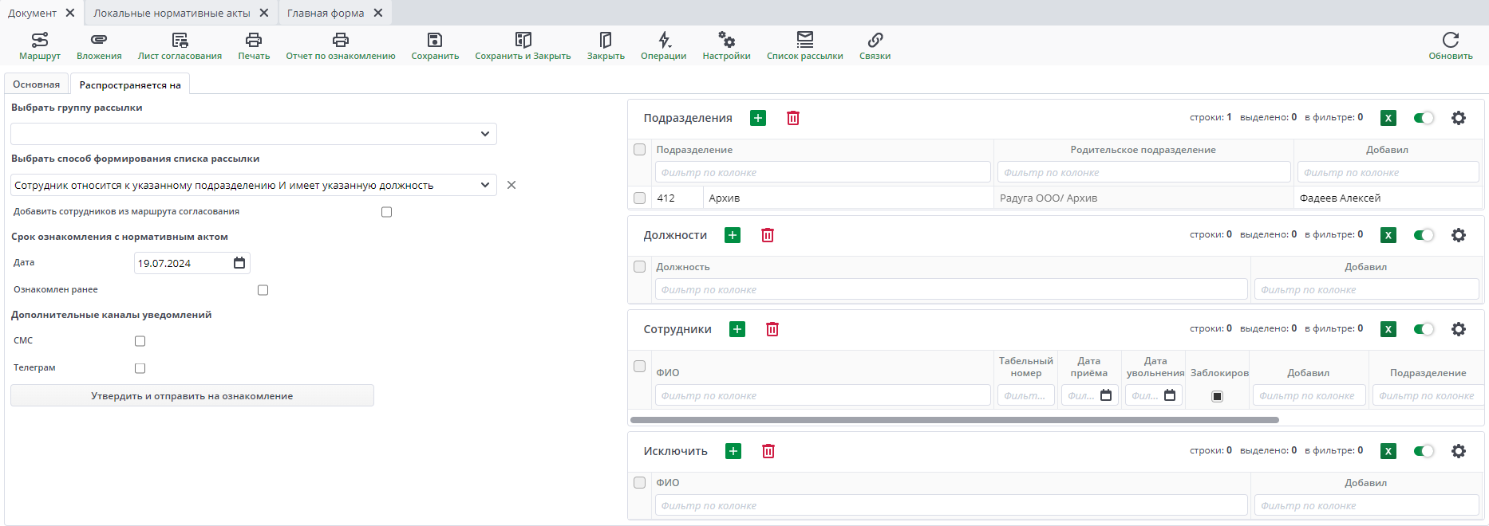Toggle Подразделения filter switch
This screenshot has height=526, width=1489.
click(1424, 118)
